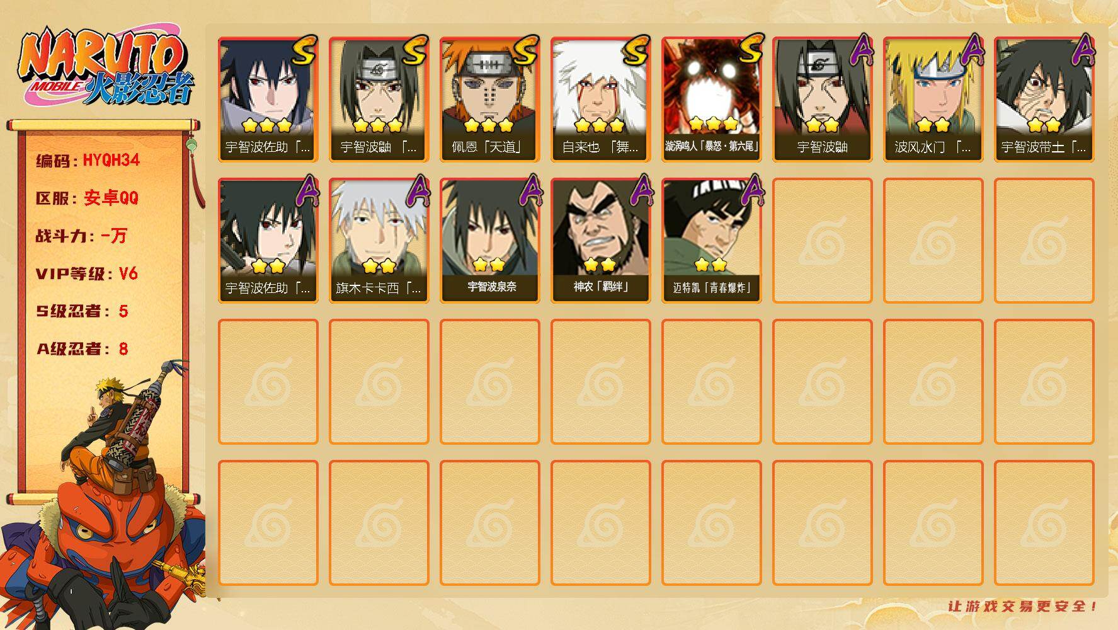The height and width of the screenshot is (630, 1118).
Task: Click the 区服: 安卓QQ server label
Action: click(x=87, y=198)
